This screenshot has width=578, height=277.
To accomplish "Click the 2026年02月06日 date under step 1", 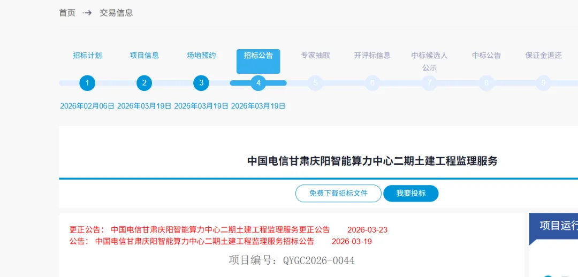I will (x=87, y=106).
